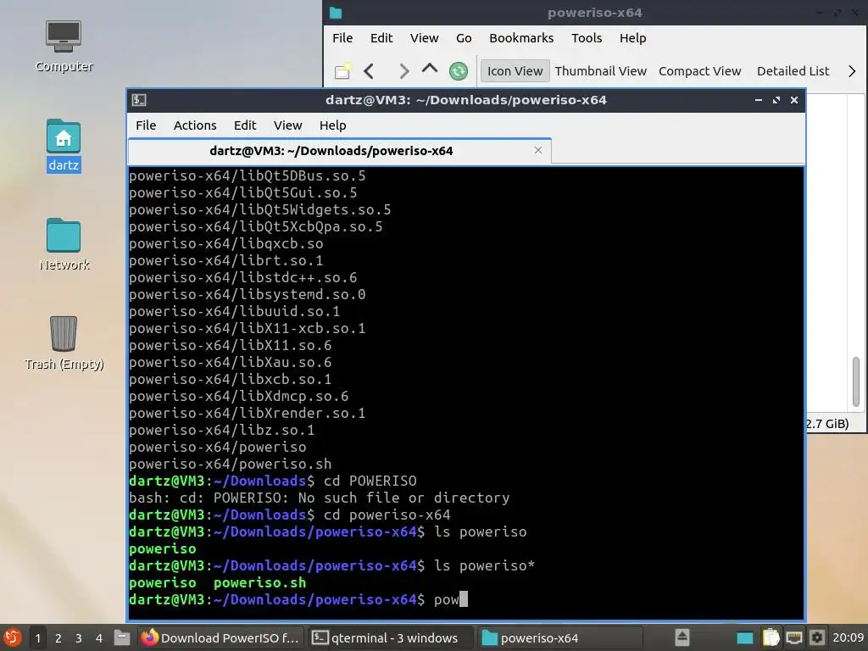This screenshot has height=651, width=868.
Task: Switch file manager to Thumbnail View
Action: click(601, 71)
